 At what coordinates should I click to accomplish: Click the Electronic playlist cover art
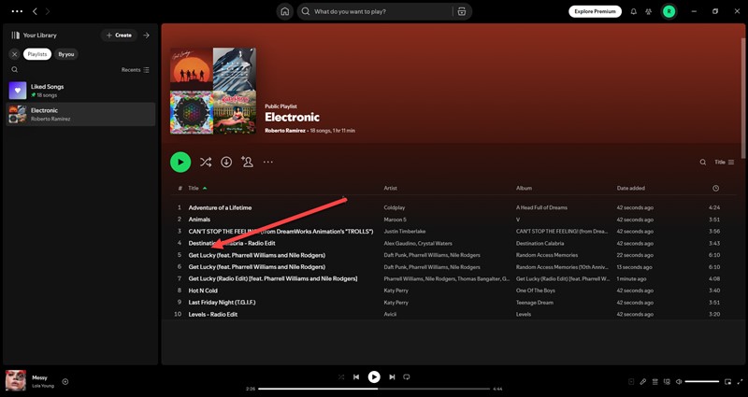pyautogui.click(x=213, y=91)
